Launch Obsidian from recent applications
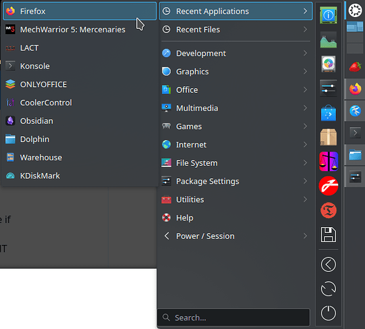 point(80,121)
